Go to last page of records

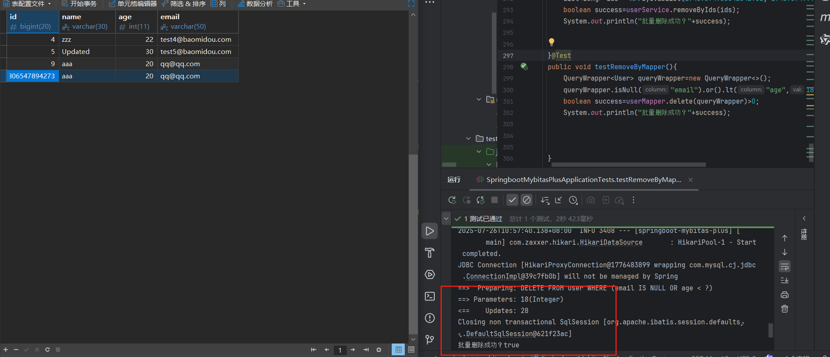[x=366, y=350]
